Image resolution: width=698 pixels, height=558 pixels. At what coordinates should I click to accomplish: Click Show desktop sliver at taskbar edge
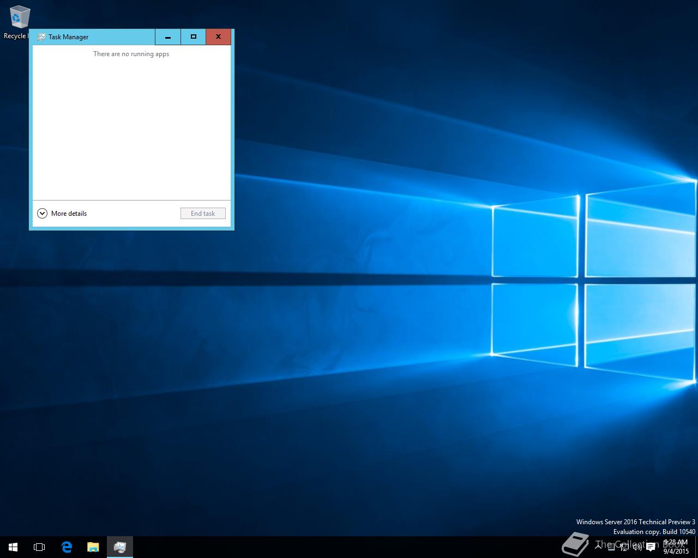coord(696,547)
